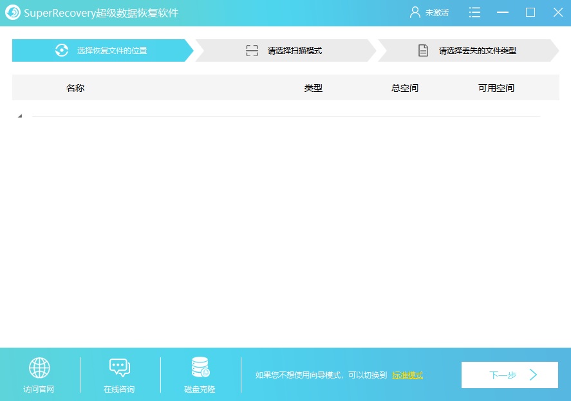Switch to 标准模式 via the link

coord(407,375)
